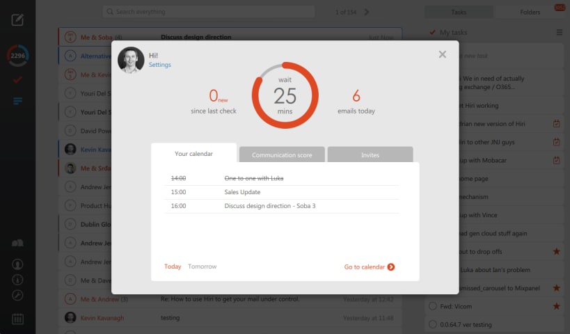
Task: Open the chat bubbles icon in sidebar
Action: [x=17, y=243]
